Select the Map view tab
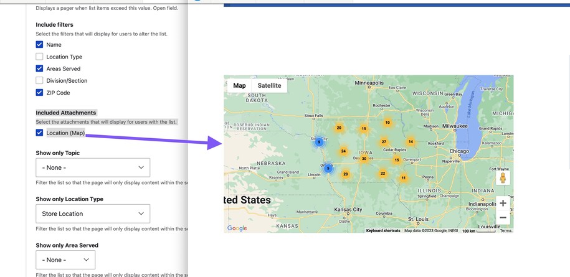This screenshot has height=277, width=570. (x=239, y=85)
